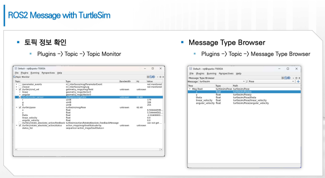Sort by the Hz column header
Viewport: 325px width, 178px height.
click(x=141, y=81)
